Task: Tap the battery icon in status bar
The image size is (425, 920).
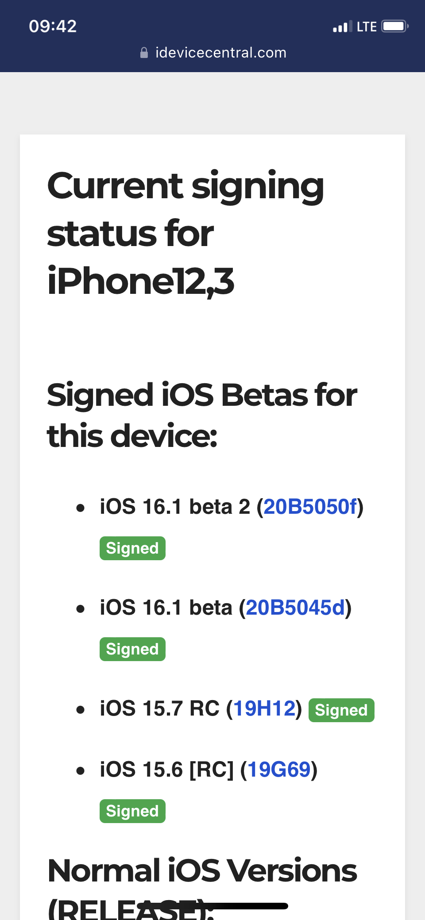Action: click(395, 27)
